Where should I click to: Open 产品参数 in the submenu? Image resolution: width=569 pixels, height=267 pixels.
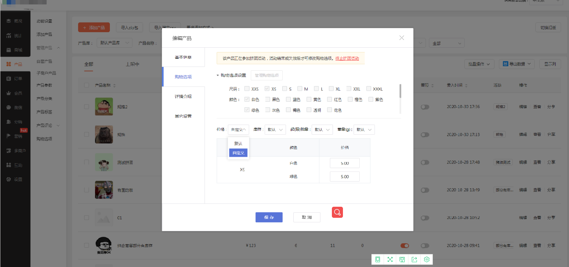(x=44, y=85)
